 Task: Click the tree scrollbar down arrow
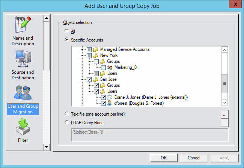pyautogui.click(x=225, y=103)
